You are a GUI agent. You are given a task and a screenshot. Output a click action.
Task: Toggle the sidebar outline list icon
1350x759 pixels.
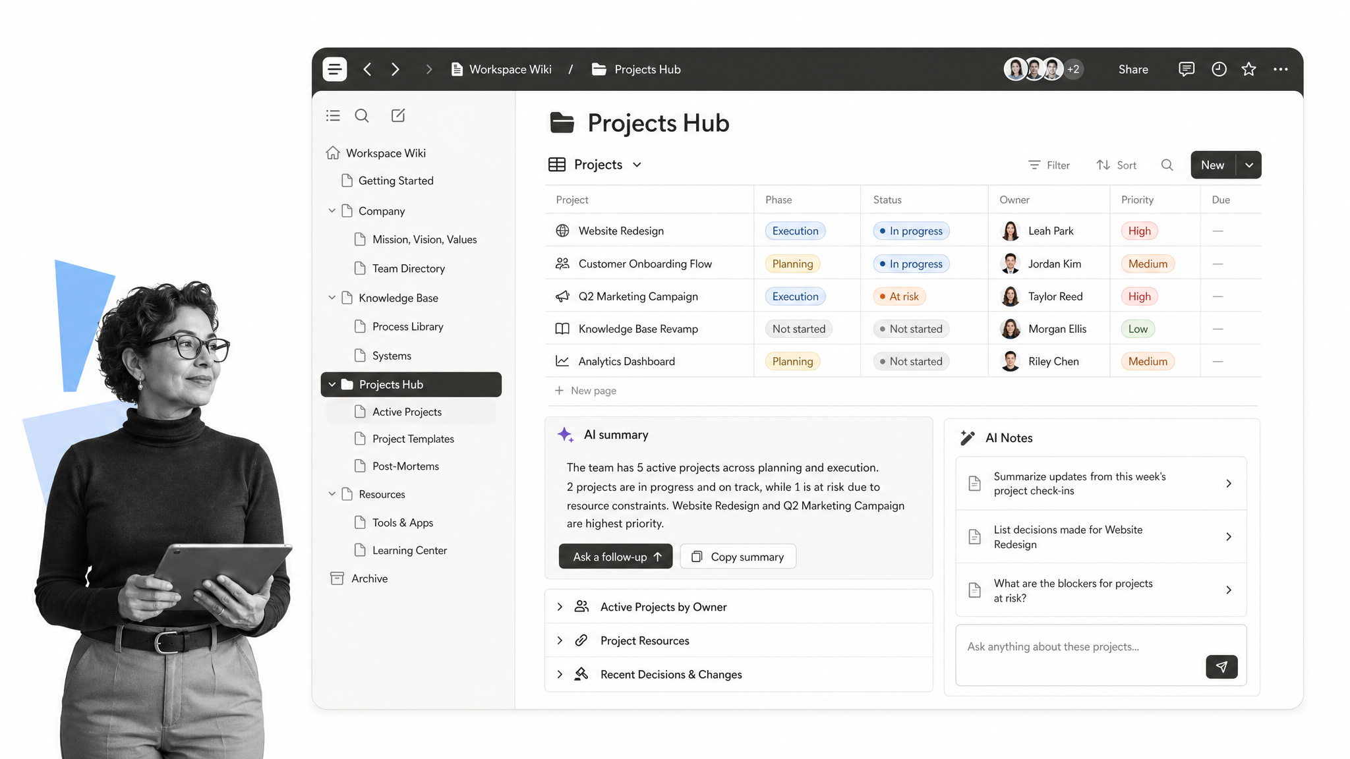(x=333, y=115)
